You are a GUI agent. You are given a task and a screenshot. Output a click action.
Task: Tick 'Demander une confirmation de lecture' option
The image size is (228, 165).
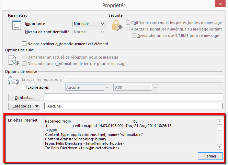point(24,64)
